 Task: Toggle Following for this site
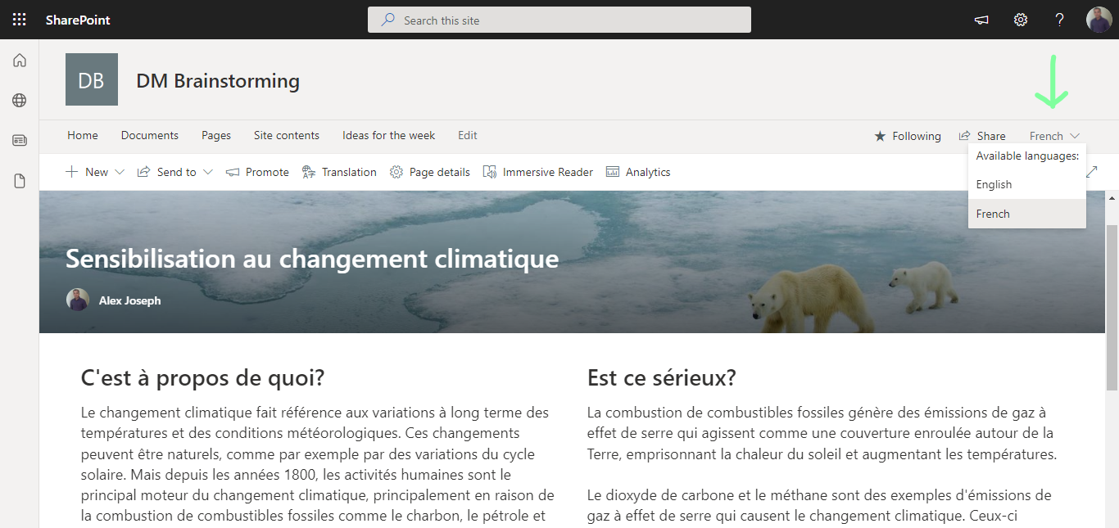coord(908,135)
